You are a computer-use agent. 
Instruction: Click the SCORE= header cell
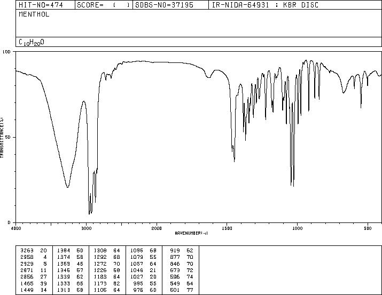104,5
